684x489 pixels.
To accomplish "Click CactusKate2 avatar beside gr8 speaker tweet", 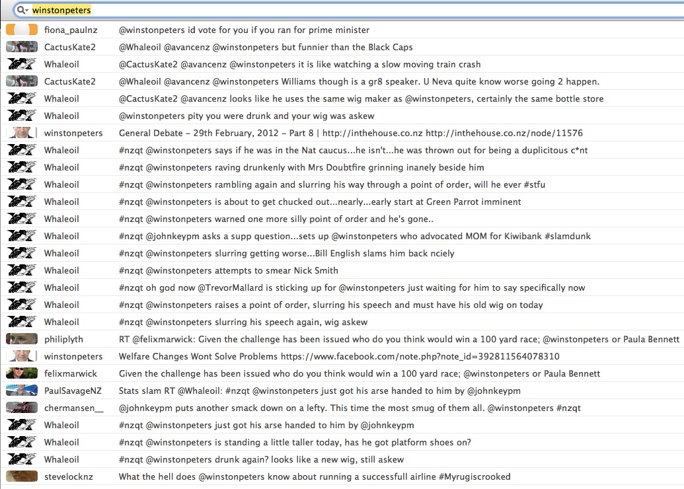I will pyautogui.click(x=22, y=81).
